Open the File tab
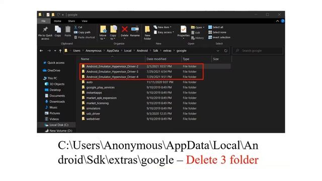The image size is (322, 181). click(44, 21)
